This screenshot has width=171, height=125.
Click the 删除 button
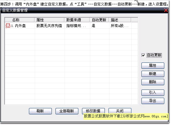(153, 82)
